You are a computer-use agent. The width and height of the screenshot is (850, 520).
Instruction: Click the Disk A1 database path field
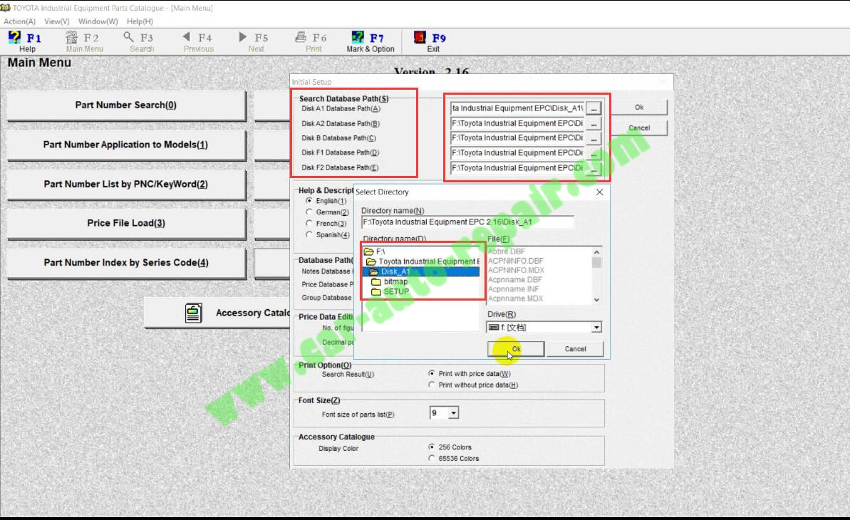[518, 108]
